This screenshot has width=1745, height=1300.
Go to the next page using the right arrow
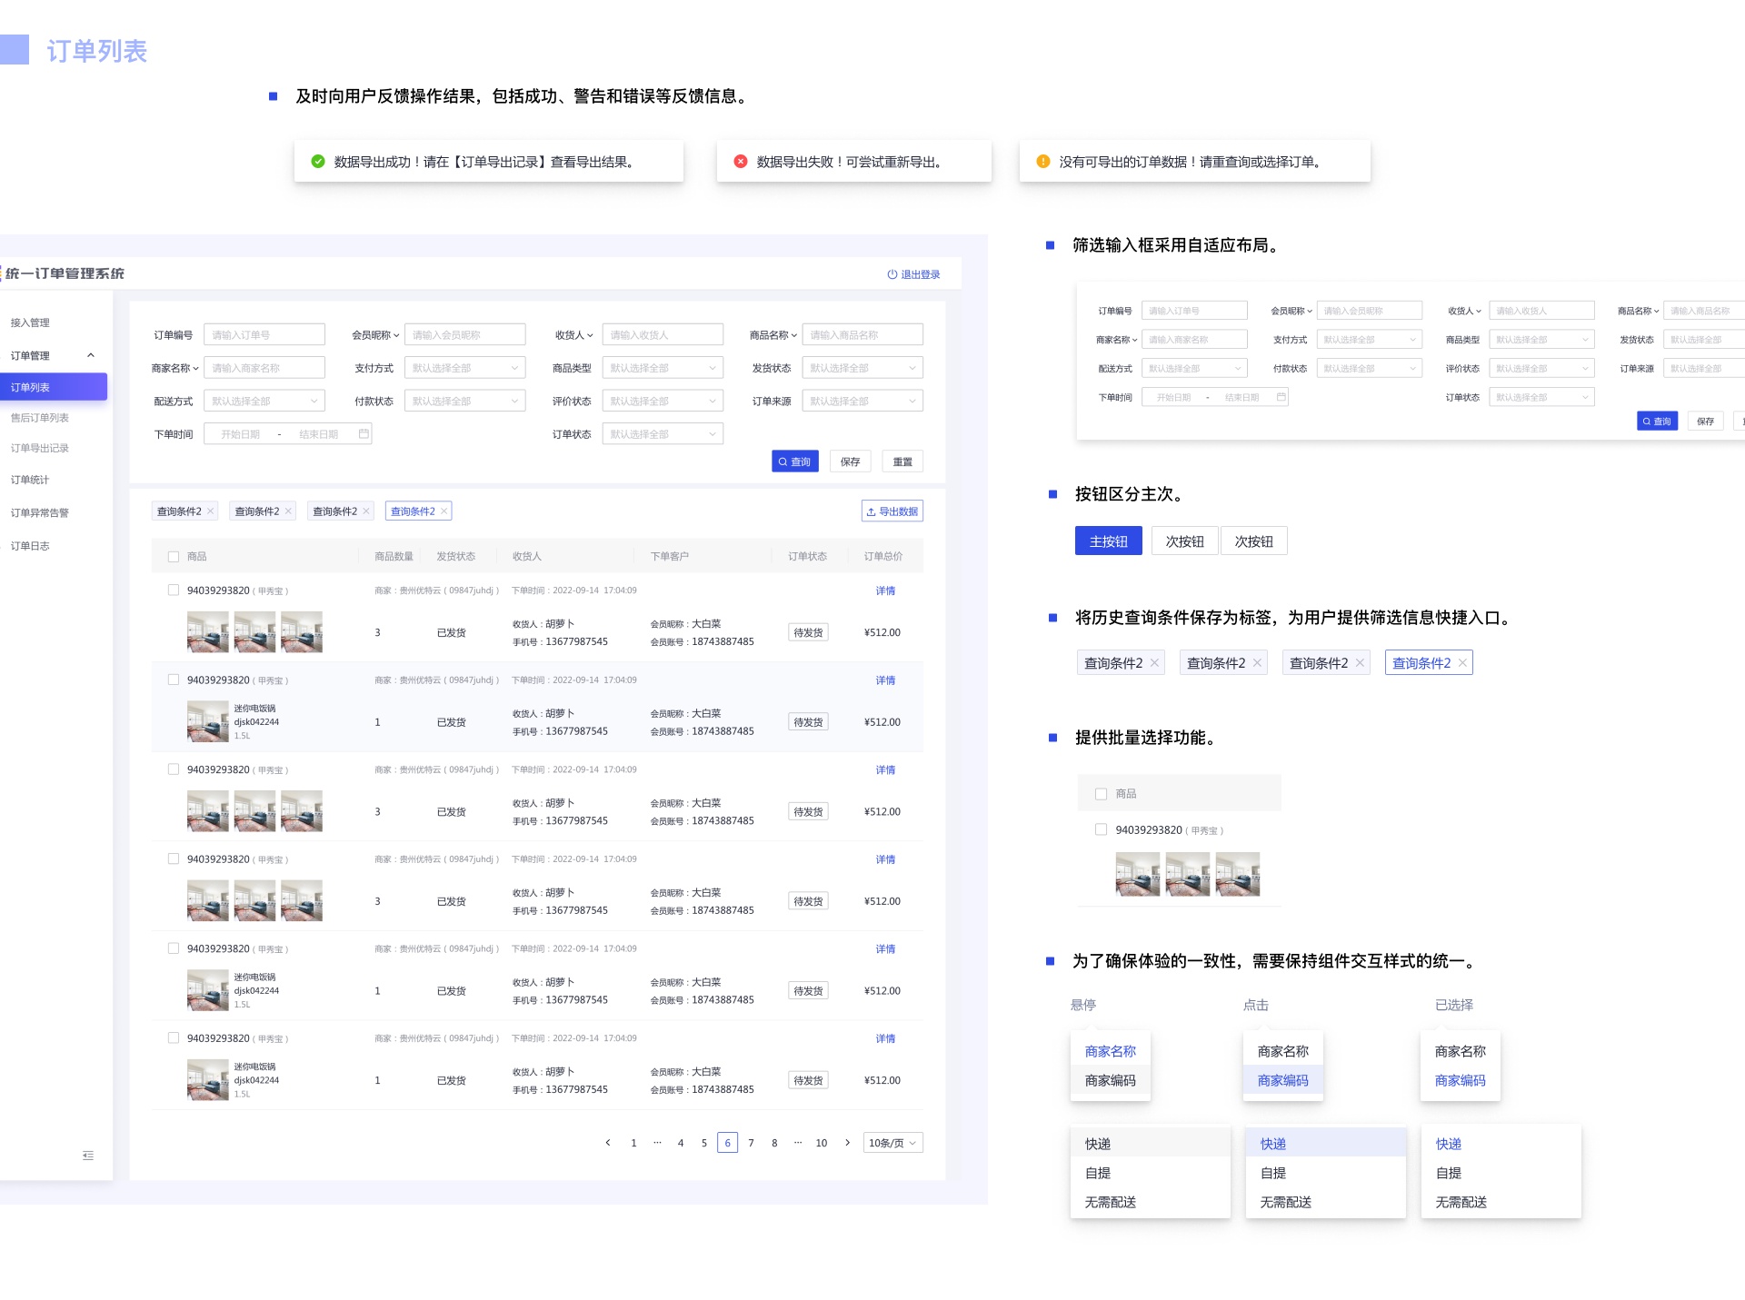coord(847,1143)
